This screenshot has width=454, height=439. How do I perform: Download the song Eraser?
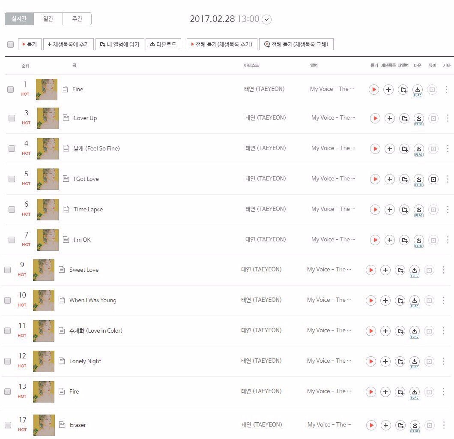[x=415, y=426]
